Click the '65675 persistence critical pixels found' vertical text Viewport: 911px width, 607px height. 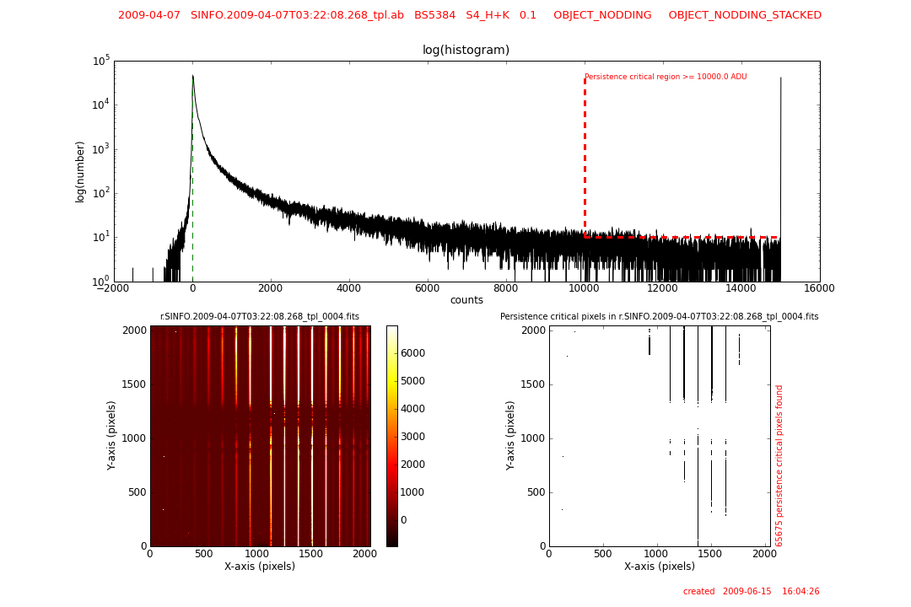click(779, 465)
